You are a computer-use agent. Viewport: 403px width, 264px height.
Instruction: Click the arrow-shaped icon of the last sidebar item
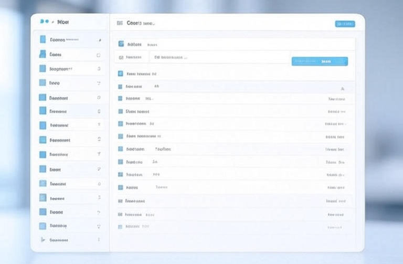coord(43,240)
